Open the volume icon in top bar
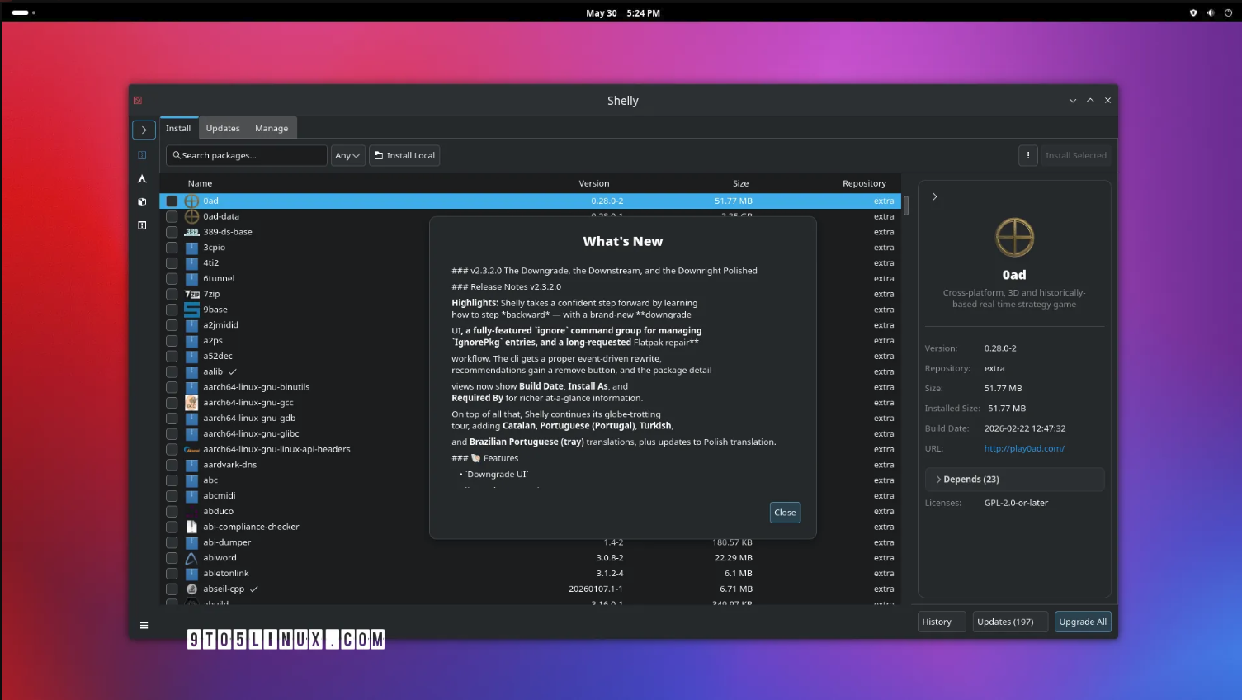The image size is (1242, 700). [x=1210, y=12]
